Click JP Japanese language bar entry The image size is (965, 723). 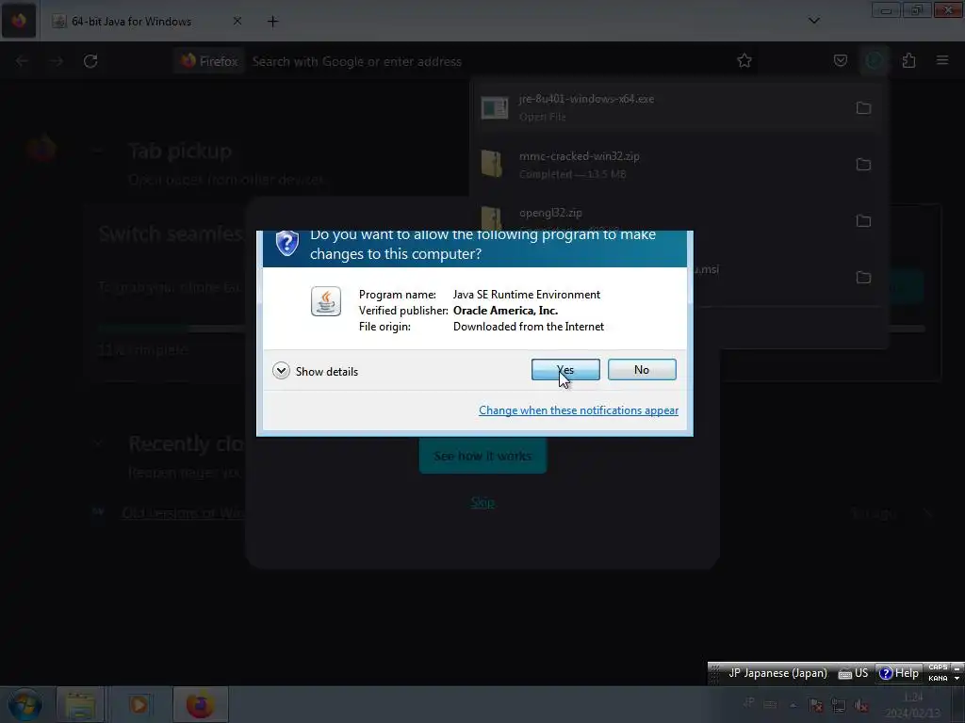(777, 673)
